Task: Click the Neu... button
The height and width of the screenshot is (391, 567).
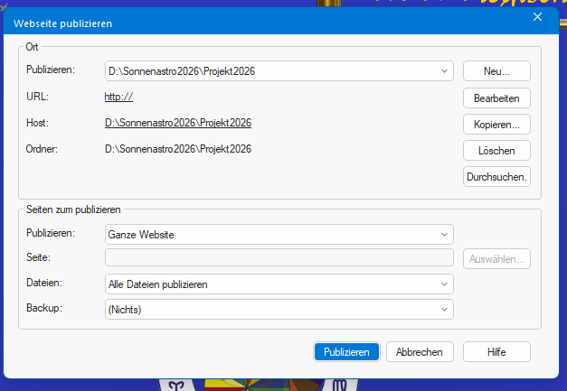Action: (496, 70)
